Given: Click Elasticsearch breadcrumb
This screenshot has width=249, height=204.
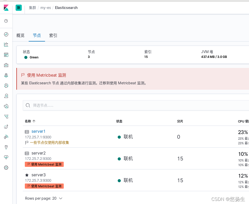Looking at the screenshot, I should click(x=66, y=8).
